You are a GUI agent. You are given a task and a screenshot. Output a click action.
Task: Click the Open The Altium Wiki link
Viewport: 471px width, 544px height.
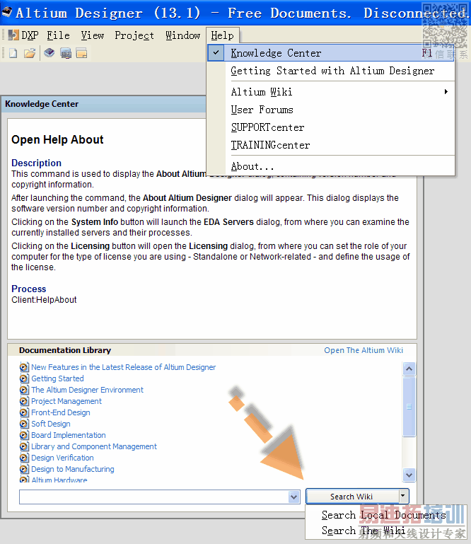point(364,350)
